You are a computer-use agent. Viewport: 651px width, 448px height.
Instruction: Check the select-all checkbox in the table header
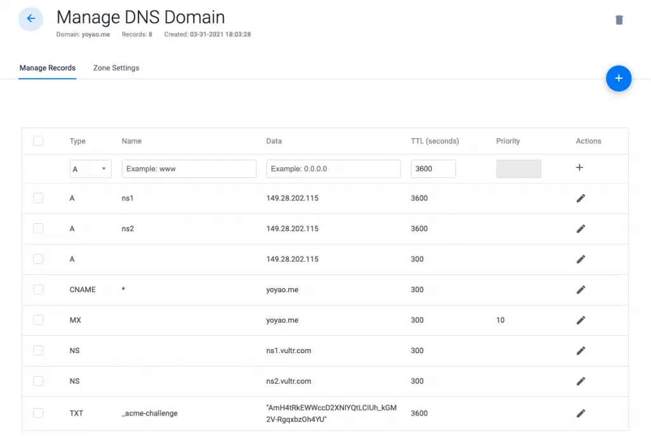(x=38, y=141)
